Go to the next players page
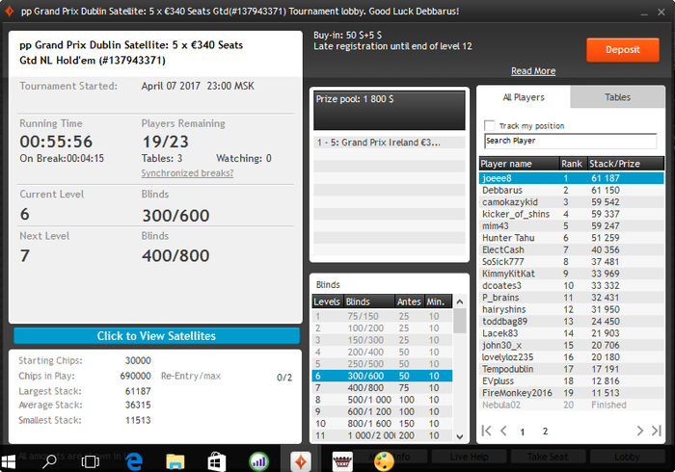This screenshot has height=472, width=675. [639, 431]
